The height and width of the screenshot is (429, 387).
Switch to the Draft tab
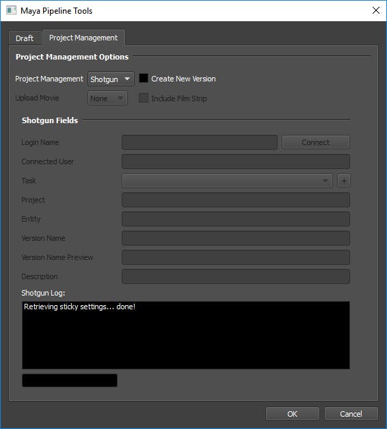pos(25,38)
